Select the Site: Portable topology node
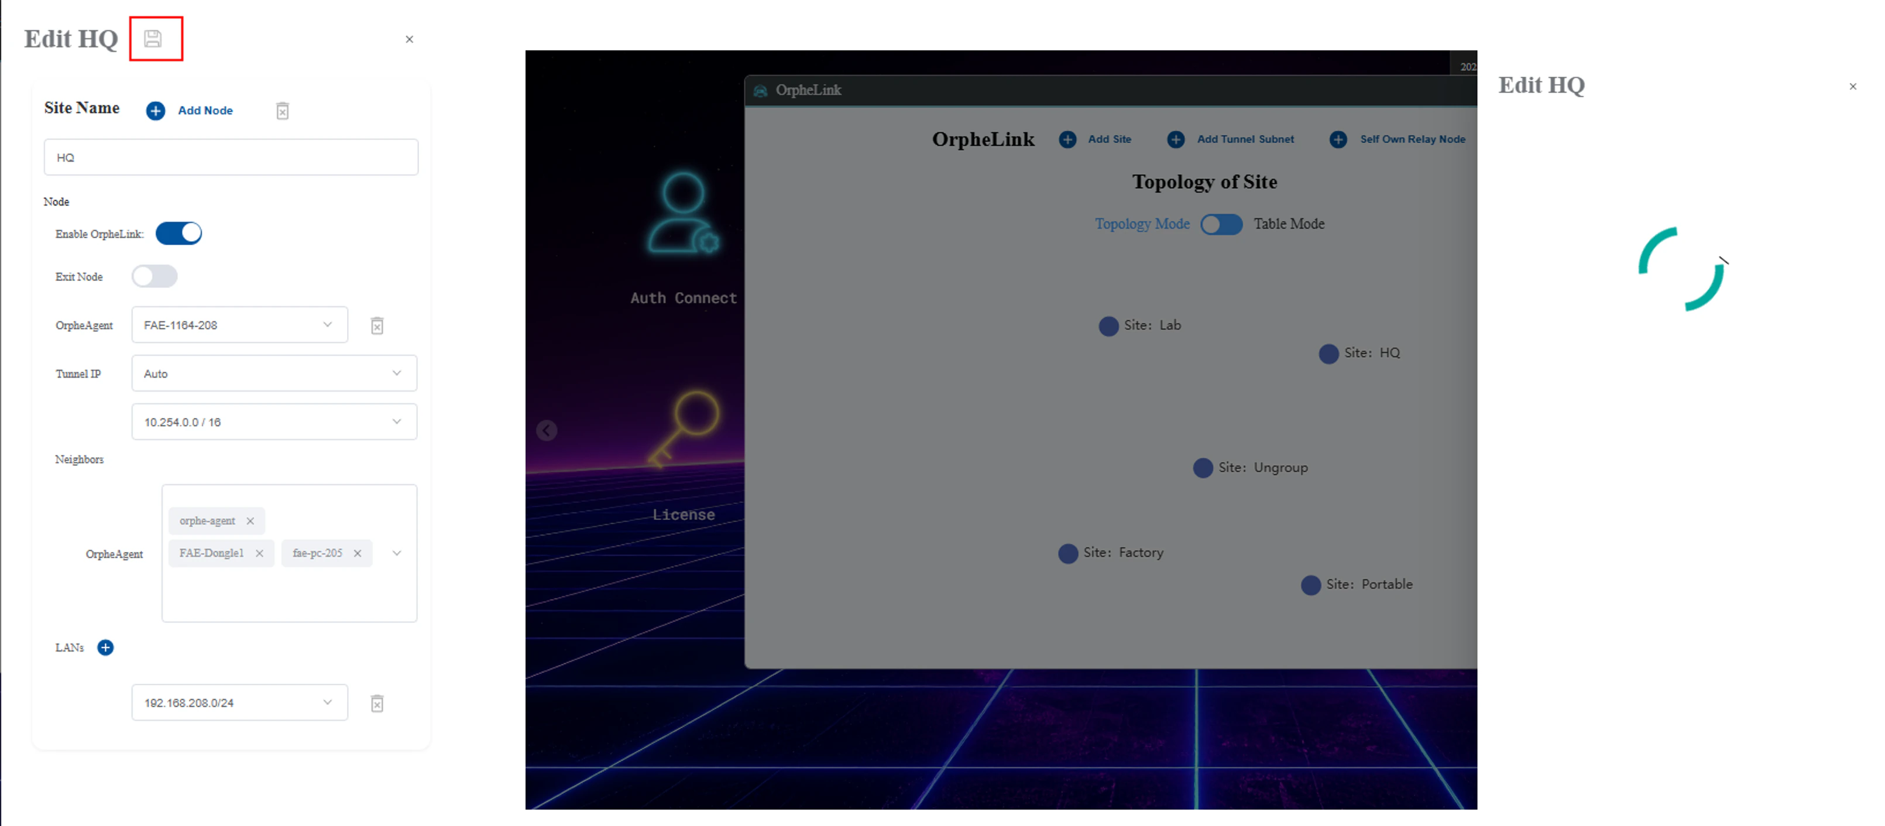Screen dimensions: 1885x826 pos(1311,585)
